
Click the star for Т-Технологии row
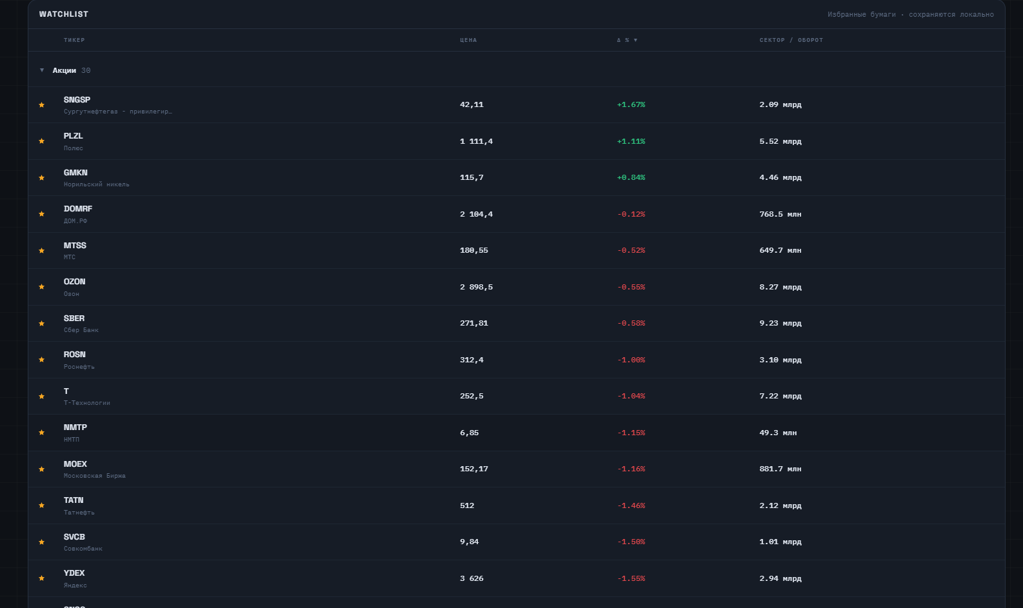(42, 397)
